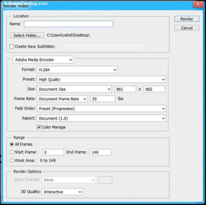
Task: Open the Preset High Quality dropdown
Action: (101, 80)
